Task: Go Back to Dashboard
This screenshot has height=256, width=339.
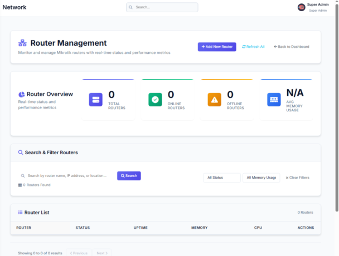Action: tap(291, 47)
